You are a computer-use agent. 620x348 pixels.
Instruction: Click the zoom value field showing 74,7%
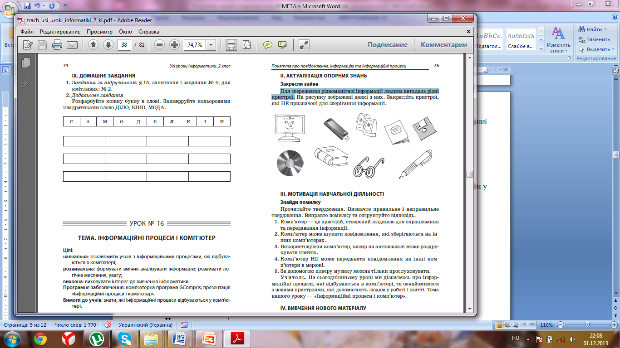tap(195, 45)
